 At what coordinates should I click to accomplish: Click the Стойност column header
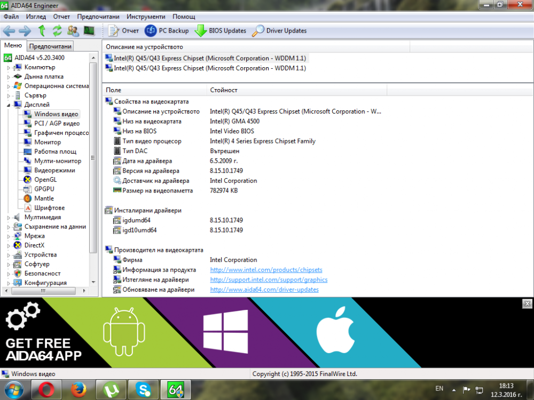(x=296, y=90)
